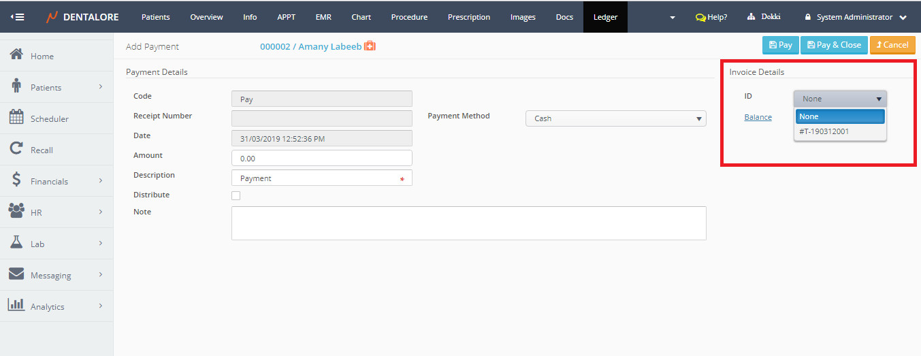Image resolution: width=921 pixels, height=356 pixels.
Task: Switch to the Prescription tab
Action: pos(468,17)
